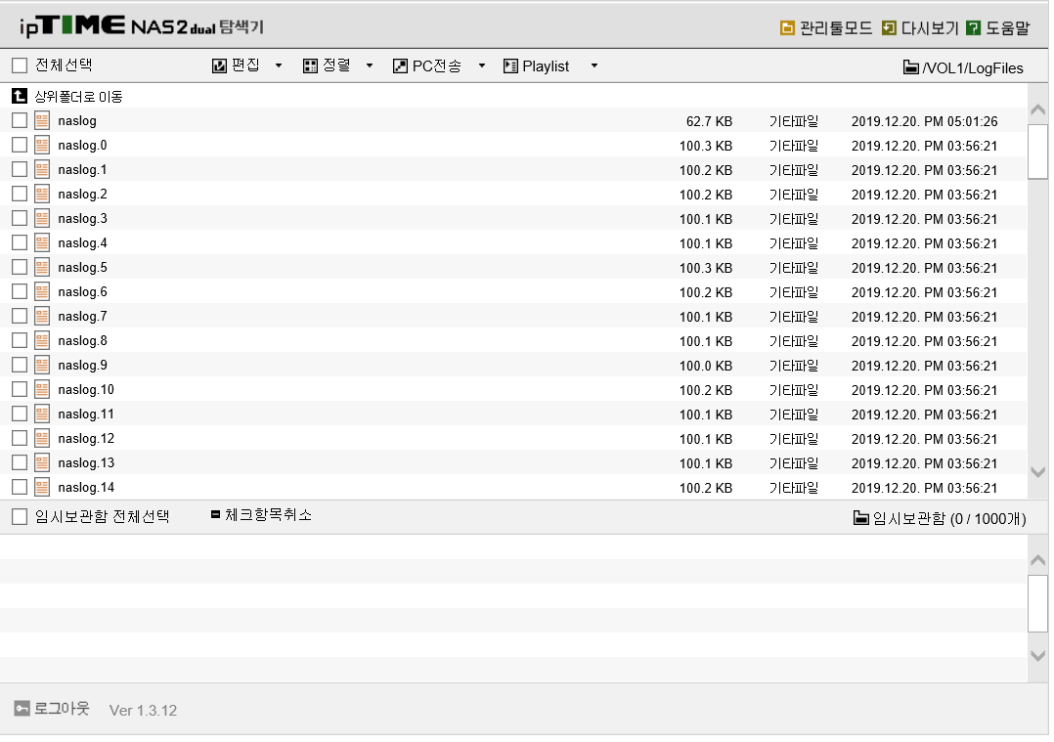Expand the PC전송 dropdown arrow
The image size is (1054, 742).
tap(481, 65)
